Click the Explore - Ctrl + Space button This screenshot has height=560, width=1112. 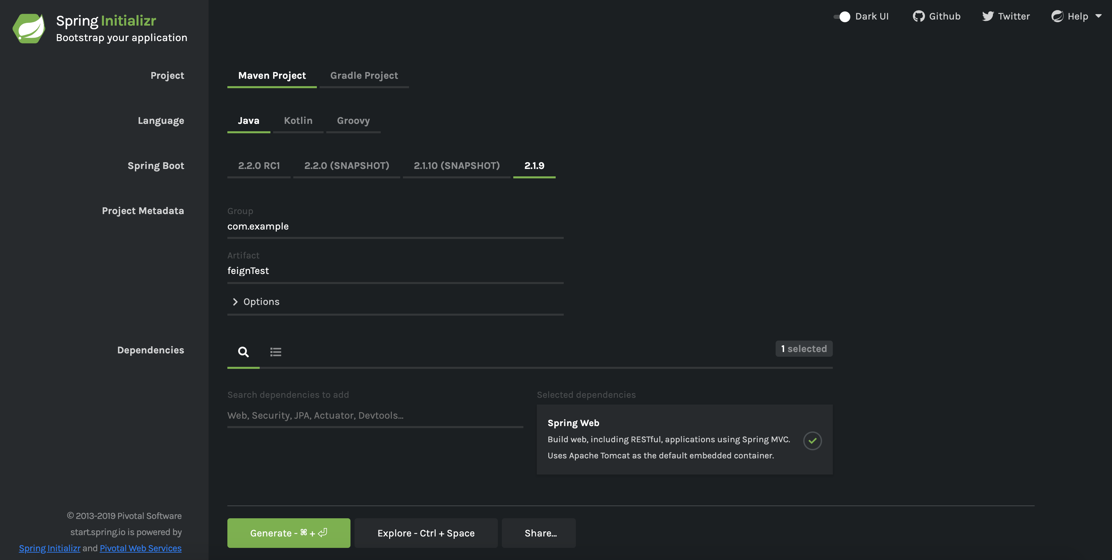(x=425, y=533)
